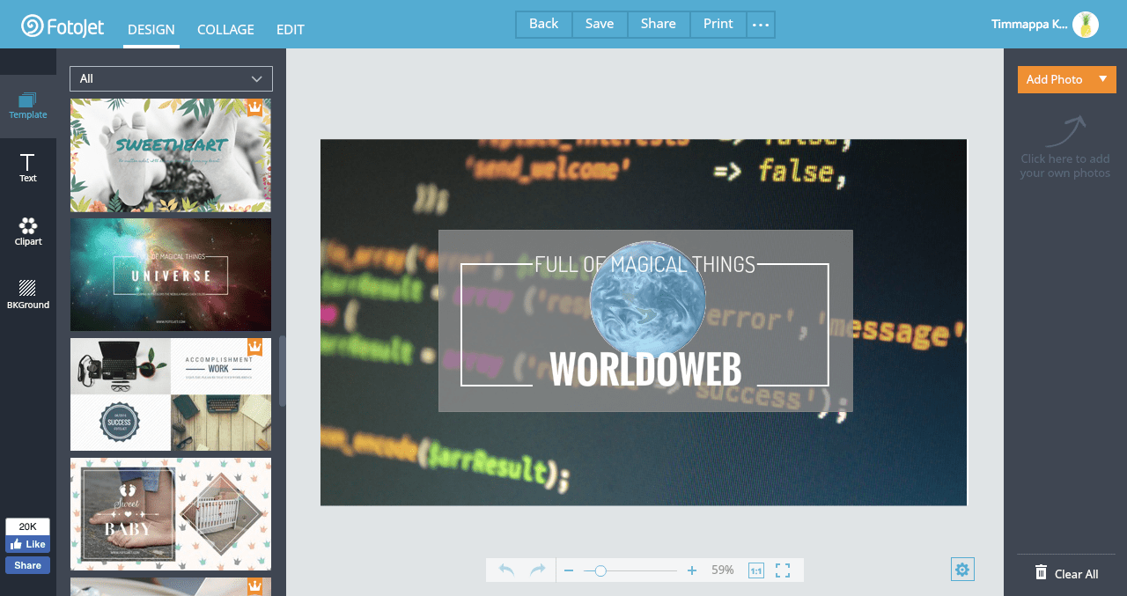This screenshot has height=596, width=1127.
Task: Open the Clipart panel
Action: click(x=28, y=232)
